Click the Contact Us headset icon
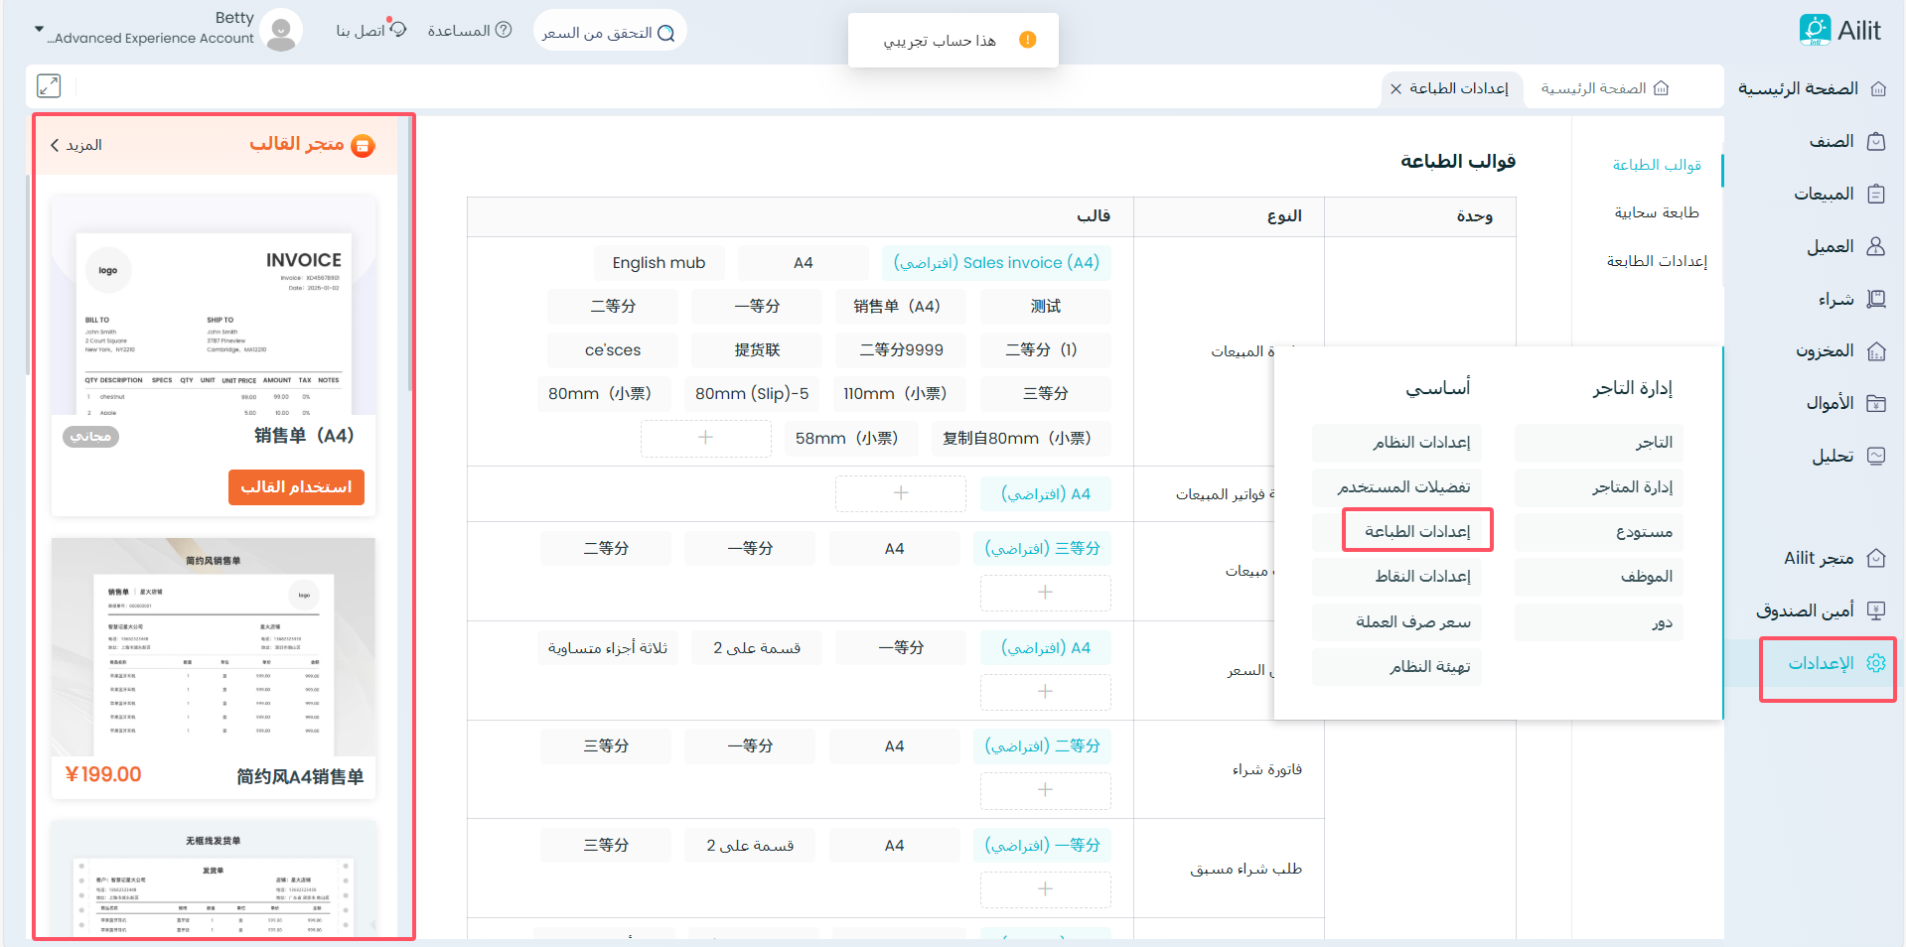1906x947 pixels. click(398, 29)
